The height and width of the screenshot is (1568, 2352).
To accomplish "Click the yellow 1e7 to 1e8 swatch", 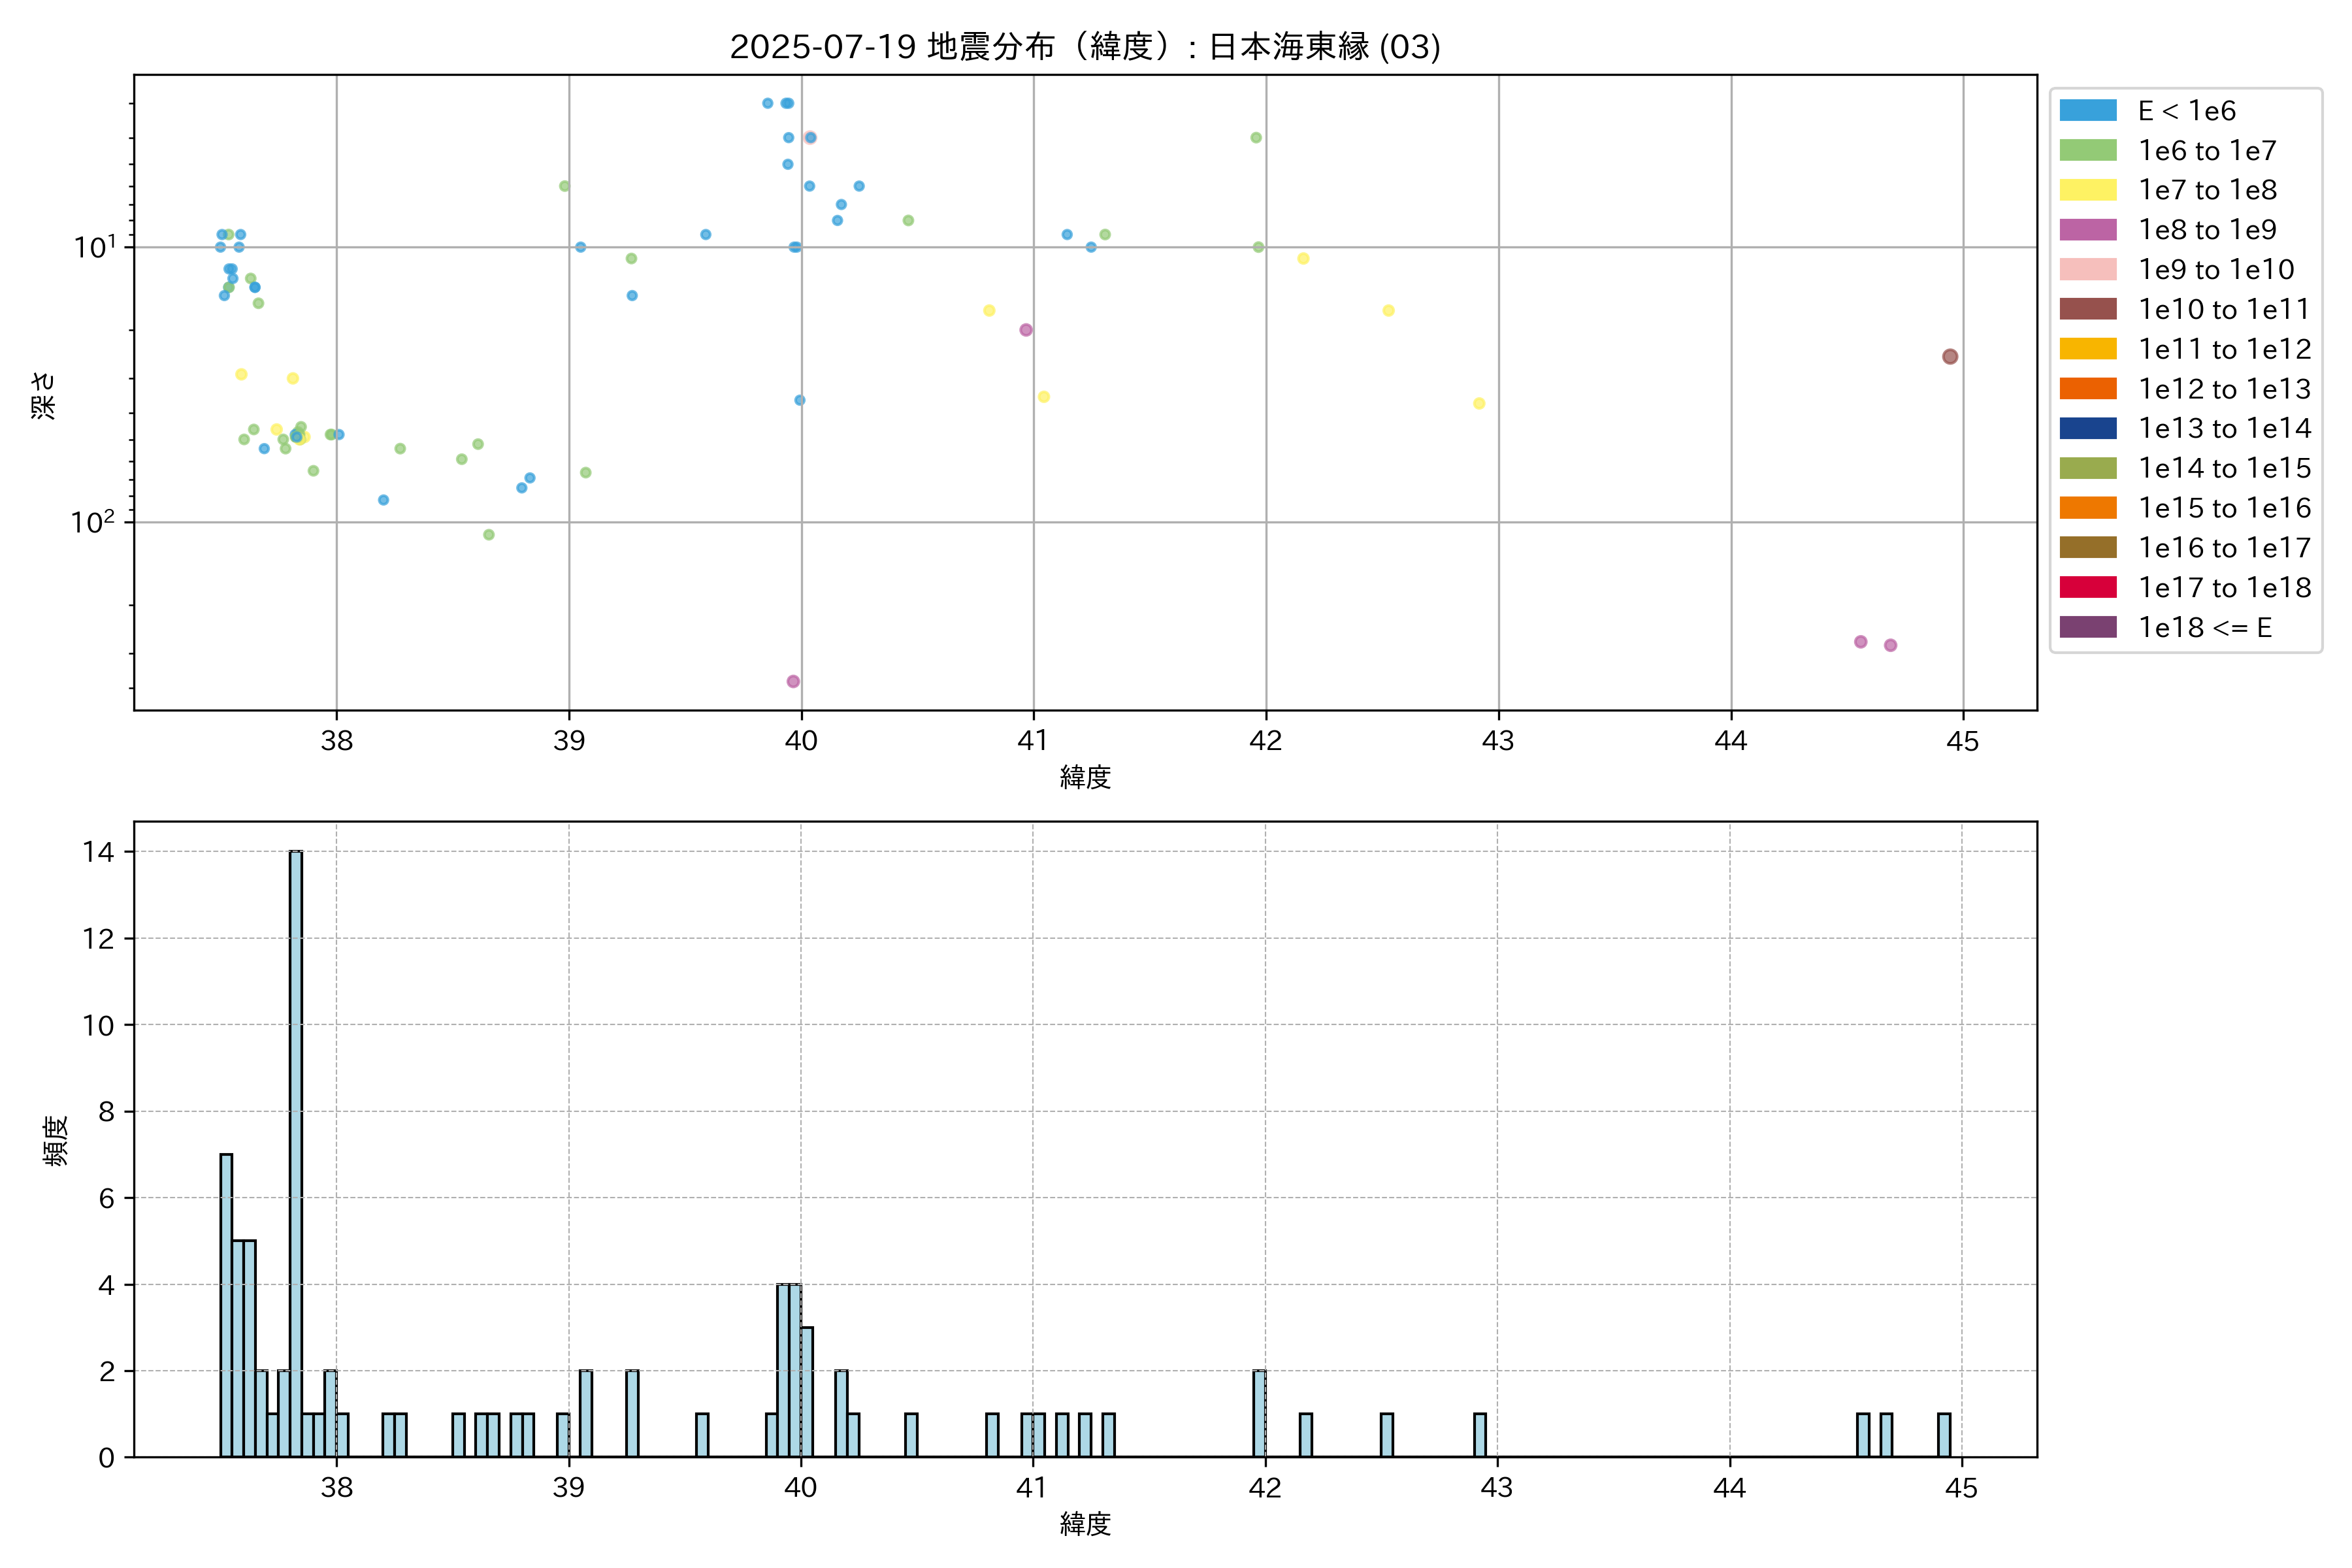I will [x=2087, y=190].
